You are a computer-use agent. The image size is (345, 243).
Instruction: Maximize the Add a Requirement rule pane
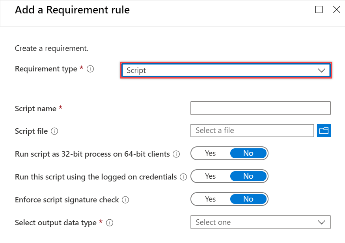319,10
